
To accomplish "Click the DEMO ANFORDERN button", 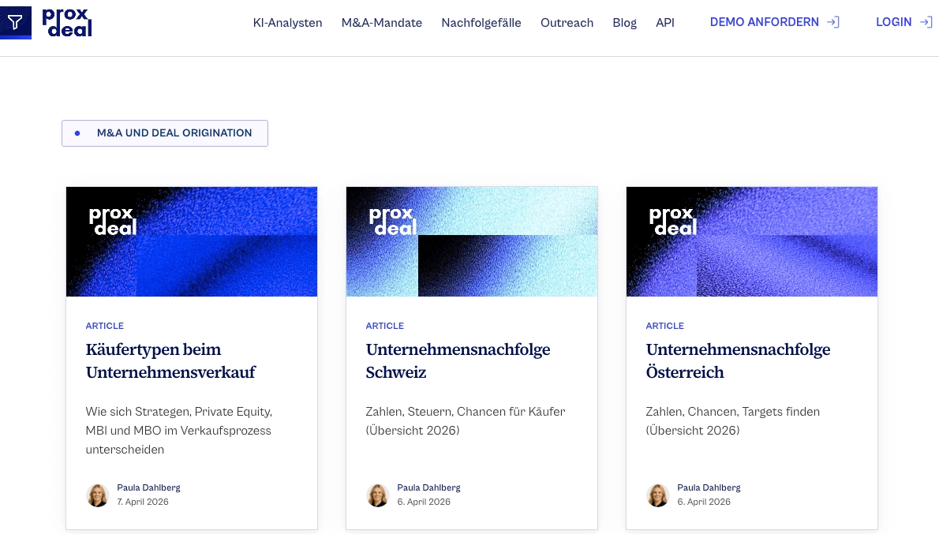I will 774,22.
